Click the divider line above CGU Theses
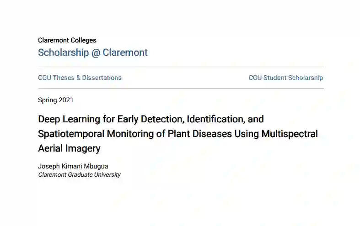The height and width of the screenshot is (226, 360). [181, 67]
